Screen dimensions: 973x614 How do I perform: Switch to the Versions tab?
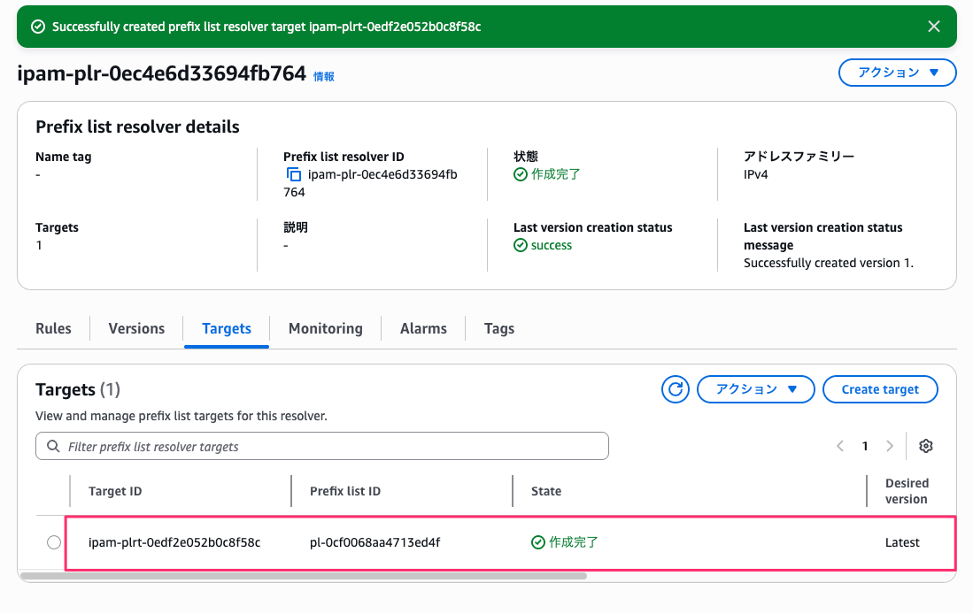click(x=136, y=328)
